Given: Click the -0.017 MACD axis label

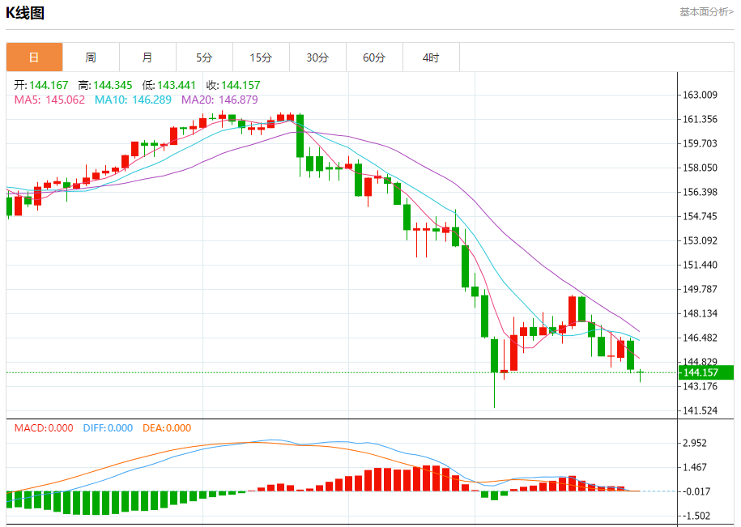Looking at the screenshot, I should click(696, 491).
